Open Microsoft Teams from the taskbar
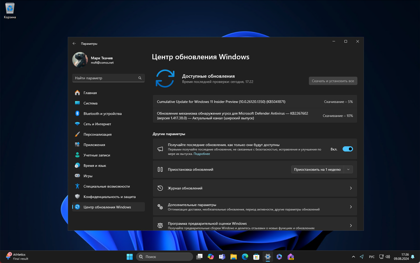420x263 pixels. [222, 257]
